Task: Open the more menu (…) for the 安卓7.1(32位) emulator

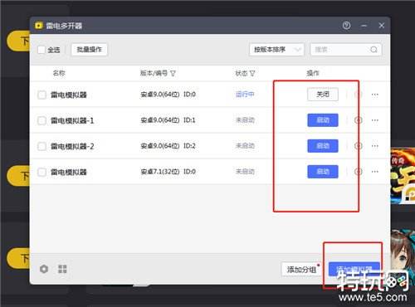Action: pos(375,172)
